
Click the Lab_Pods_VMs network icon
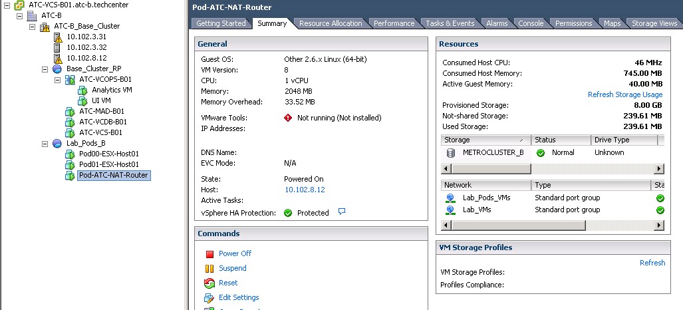(451, 198)
